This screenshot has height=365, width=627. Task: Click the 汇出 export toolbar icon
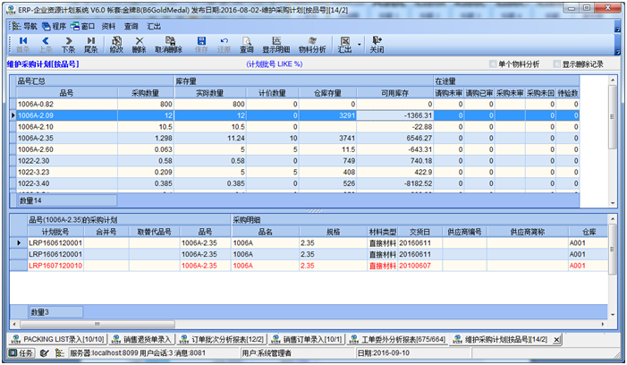pos(344,45)
